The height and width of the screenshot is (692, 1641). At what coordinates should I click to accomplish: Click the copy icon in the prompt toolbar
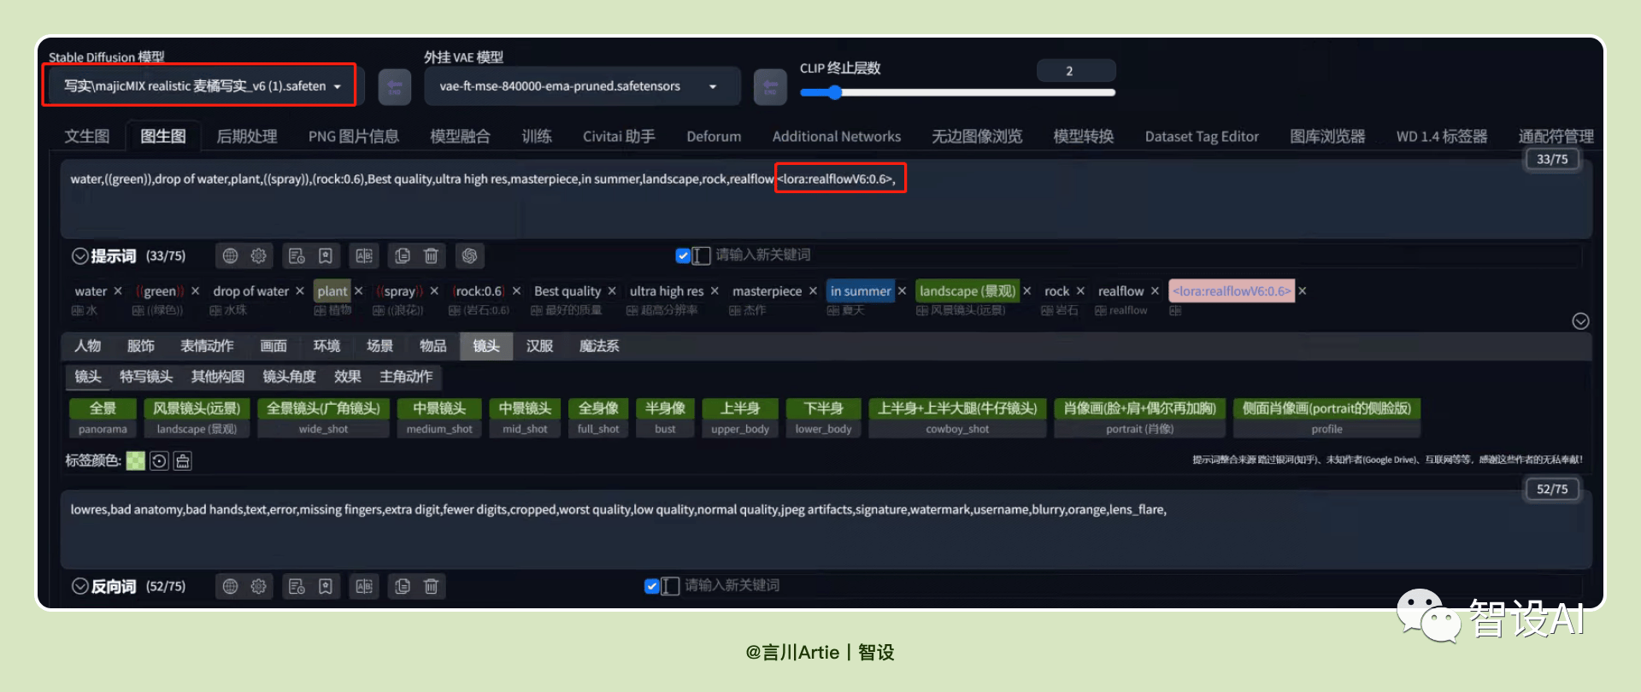point(403,255)
